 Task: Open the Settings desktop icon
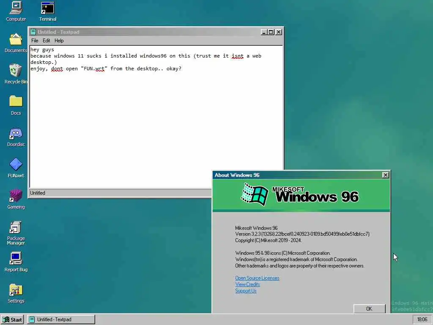[16, 293]
